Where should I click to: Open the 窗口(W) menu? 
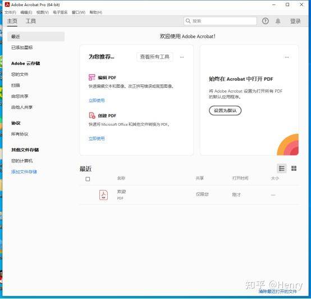point(79,12)
